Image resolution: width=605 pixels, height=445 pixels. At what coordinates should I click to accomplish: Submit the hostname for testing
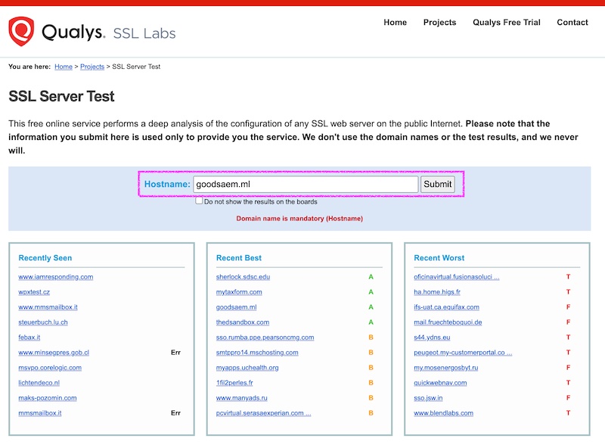click(x=438, y=184)
